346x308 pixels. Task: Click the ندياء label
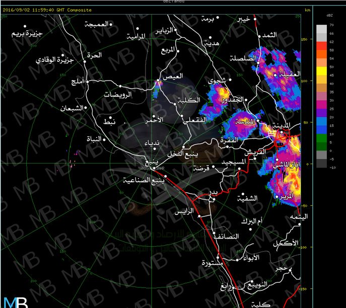152,143
